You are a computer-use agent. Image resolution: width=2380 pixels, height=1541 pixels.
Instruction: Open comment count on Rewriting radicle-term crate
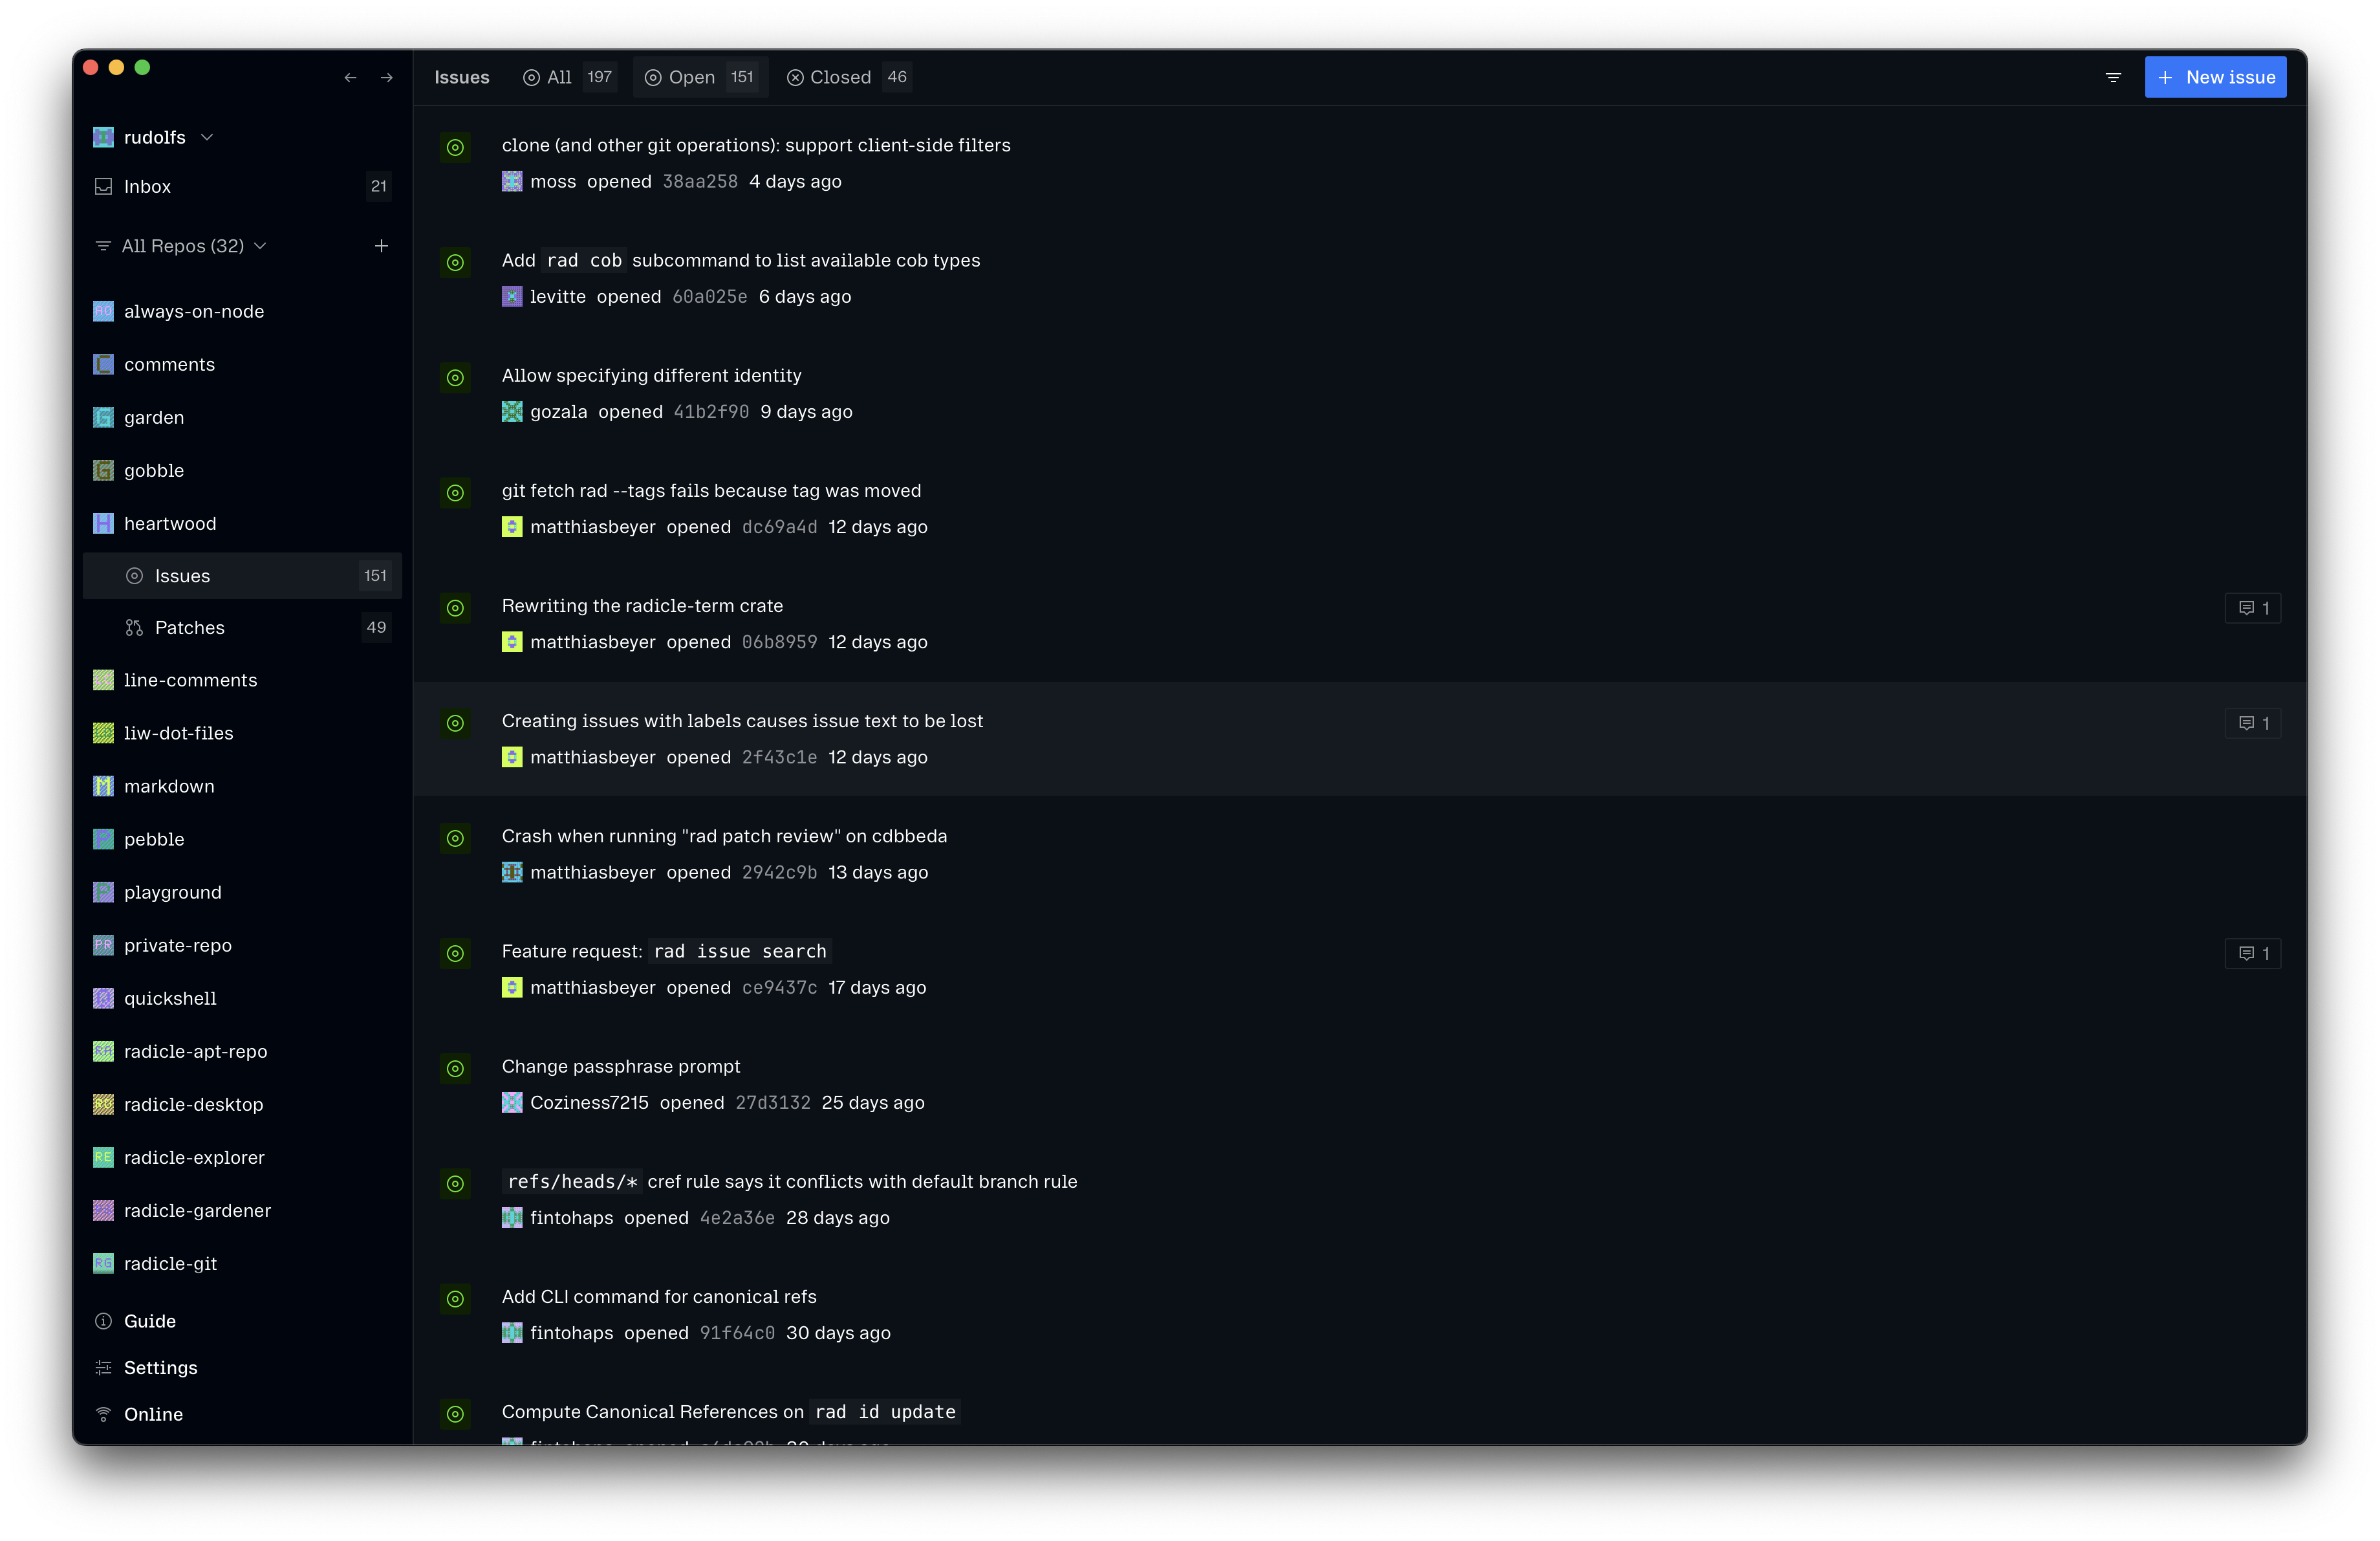coord(2252,608)
